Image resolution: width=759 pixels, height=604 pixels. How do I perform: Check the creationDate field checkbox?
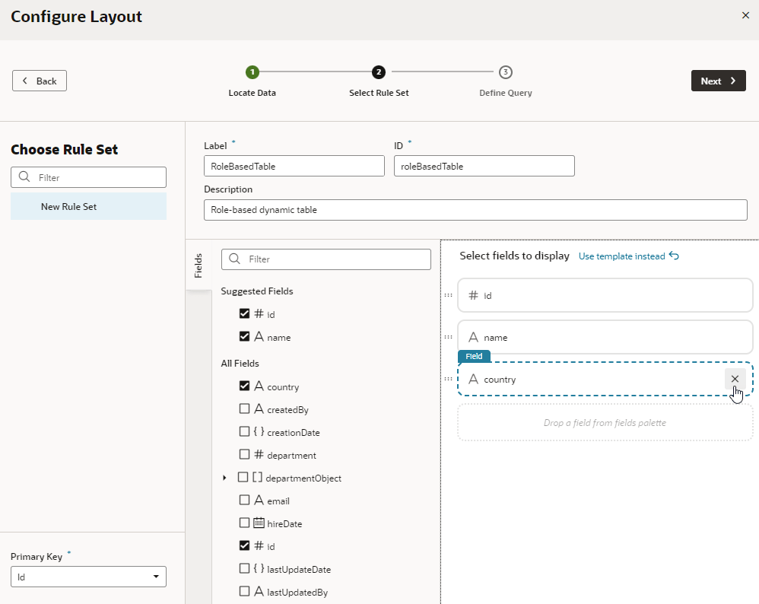244,431
